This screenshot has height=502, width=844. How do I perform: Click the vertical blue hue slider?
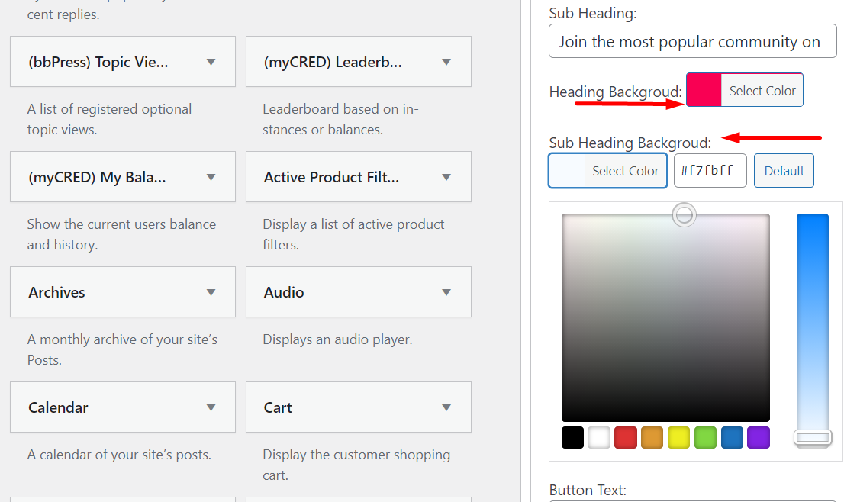tap(812, 320)
